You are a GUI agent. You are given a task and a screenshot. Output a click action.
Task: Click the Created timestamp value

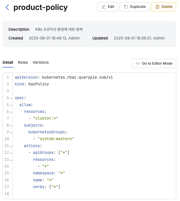pyautogui.click(x=54, y=38)
